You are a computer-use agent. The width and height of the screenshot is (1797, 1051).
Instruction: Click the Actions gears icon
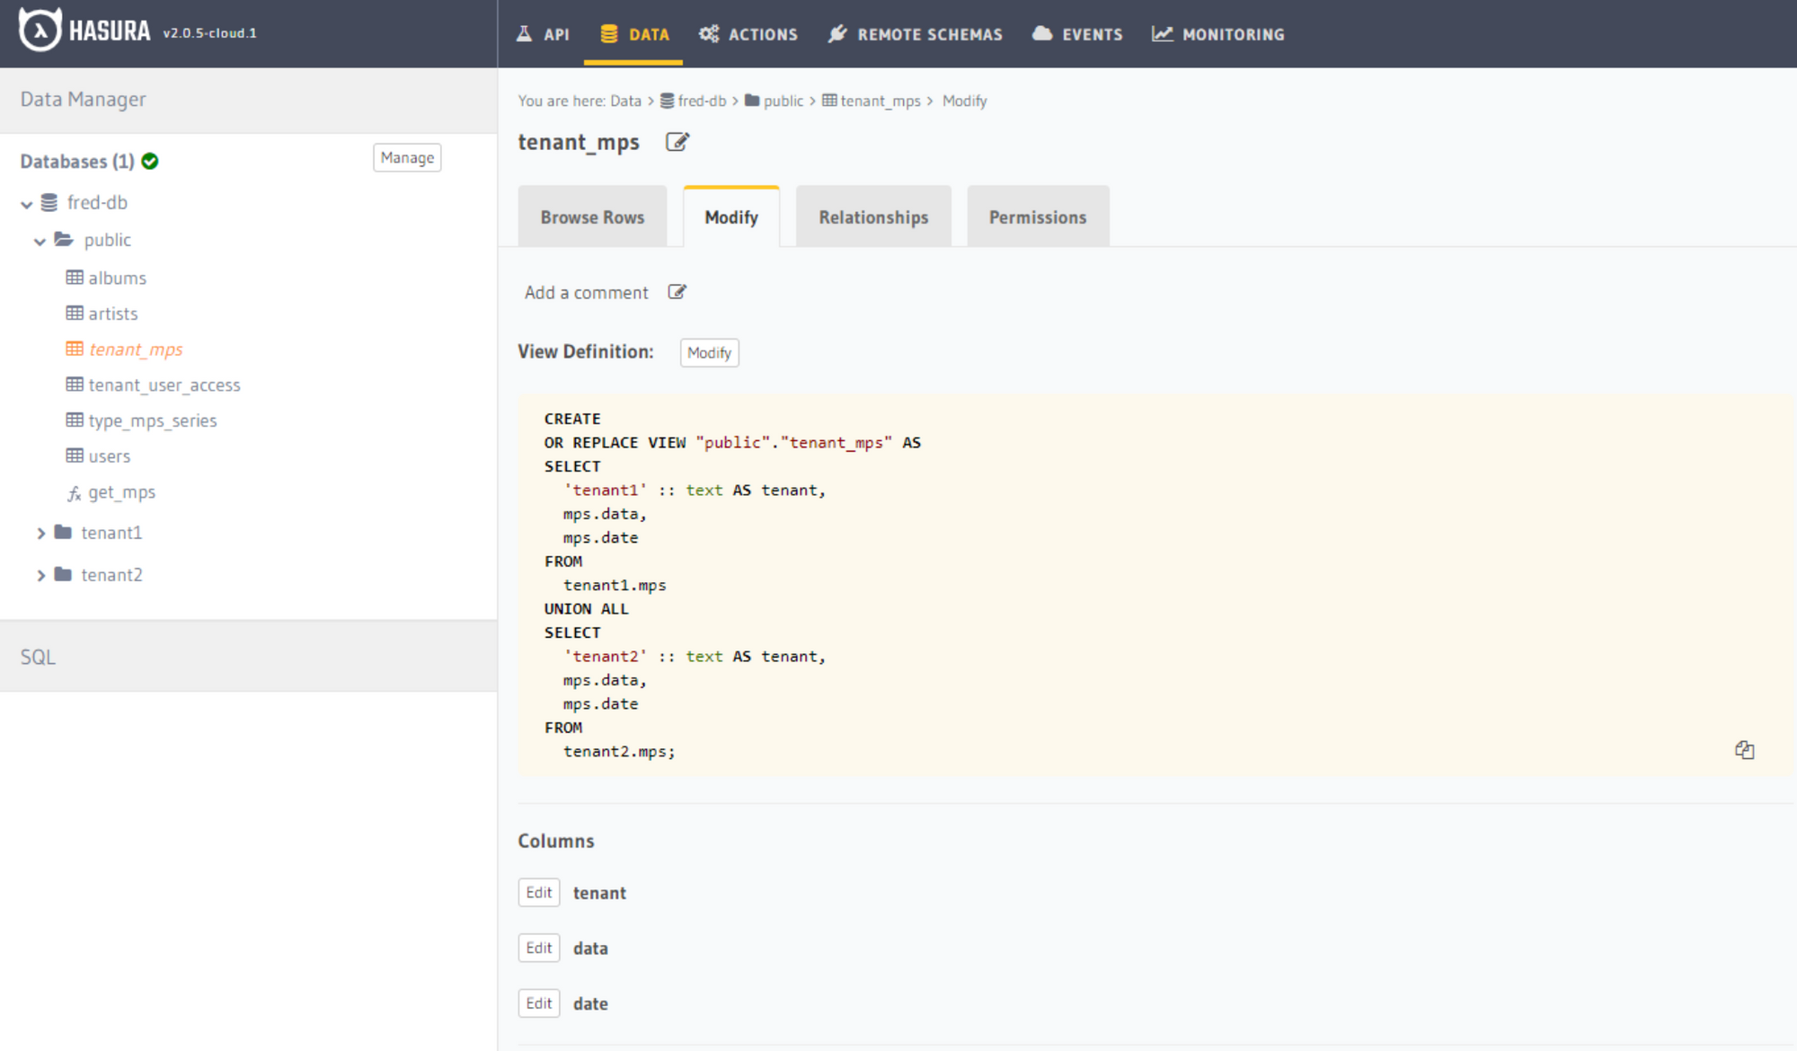click(x=709, y=34)
